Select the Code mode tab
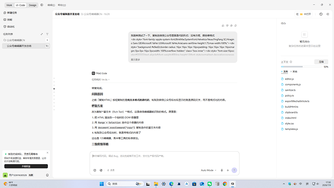334x188 pixels. 20,5
